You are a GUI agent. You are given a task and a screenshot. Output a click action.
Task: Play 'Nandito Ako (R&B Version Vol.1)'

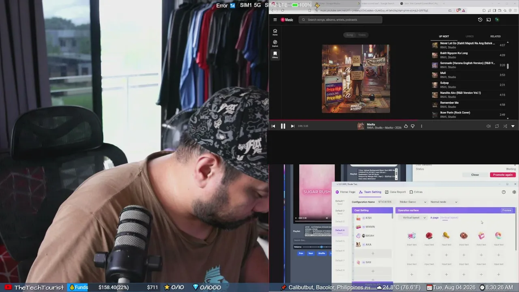tap(468, 95)
